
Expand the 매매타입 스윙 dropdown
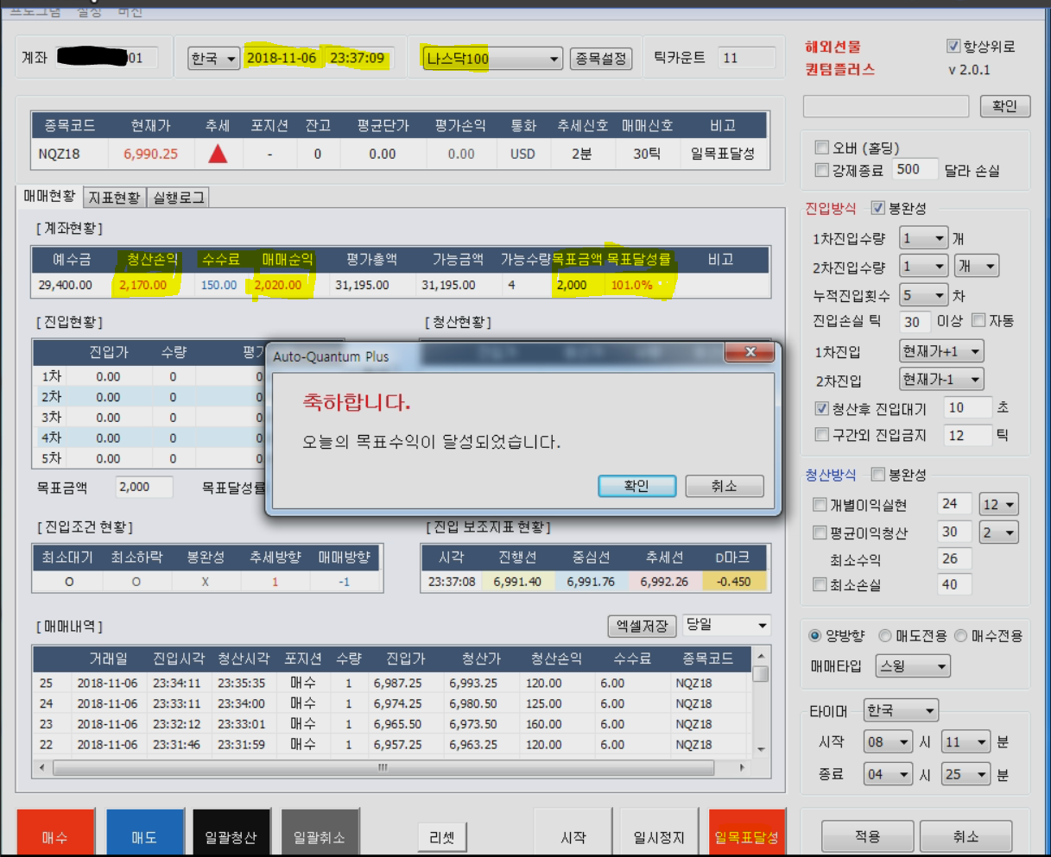(913, 666)
